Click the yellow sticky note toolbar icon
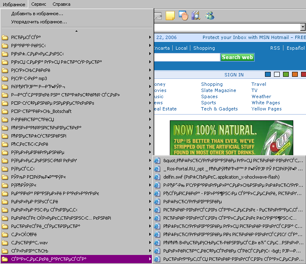Image resolution: width=306 pixels, height=264 pixels. point(170,16)
